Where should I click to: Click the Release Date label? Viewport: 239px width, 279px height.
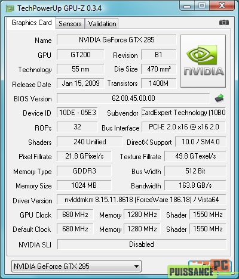pyautogui.click(x=32, y=85)
